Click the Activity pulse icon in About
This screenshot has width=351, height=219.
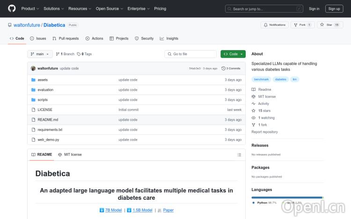254,104
